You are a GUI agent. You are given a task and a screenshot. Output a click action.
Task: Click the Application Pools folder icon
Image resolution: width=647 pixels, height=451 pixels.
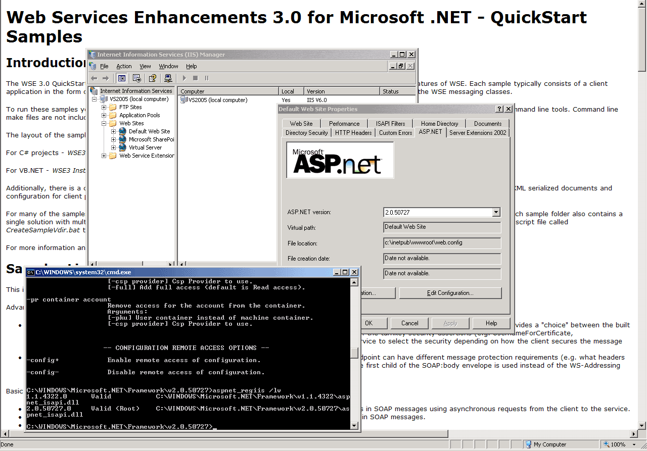point(113,115)
